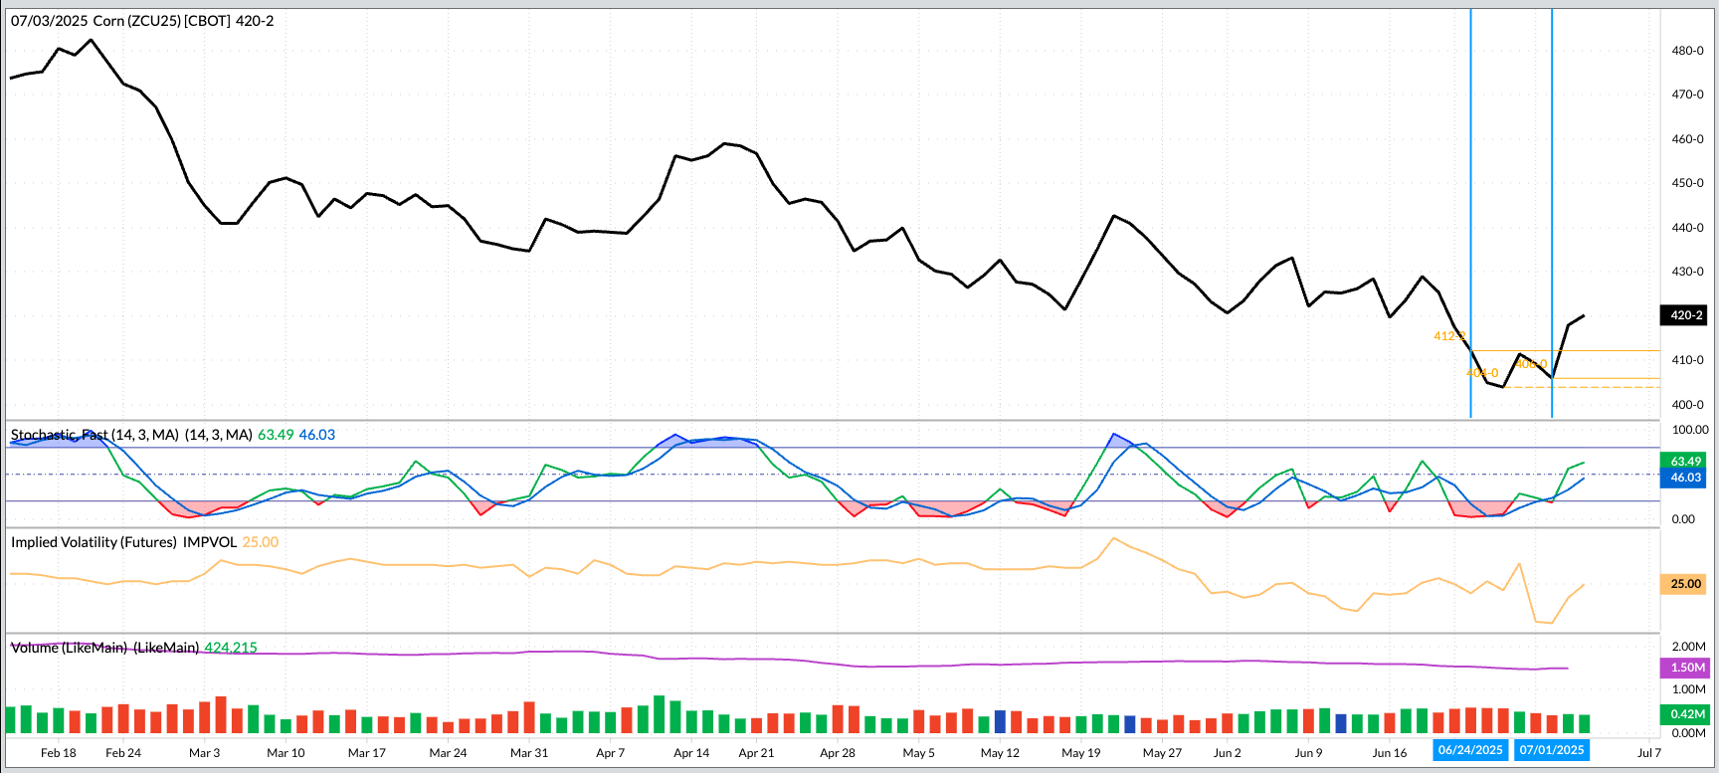The image size is (1719, 773).
Task: Click the orange 25.00 implied volatility tag
Action: click(1685, 584)
